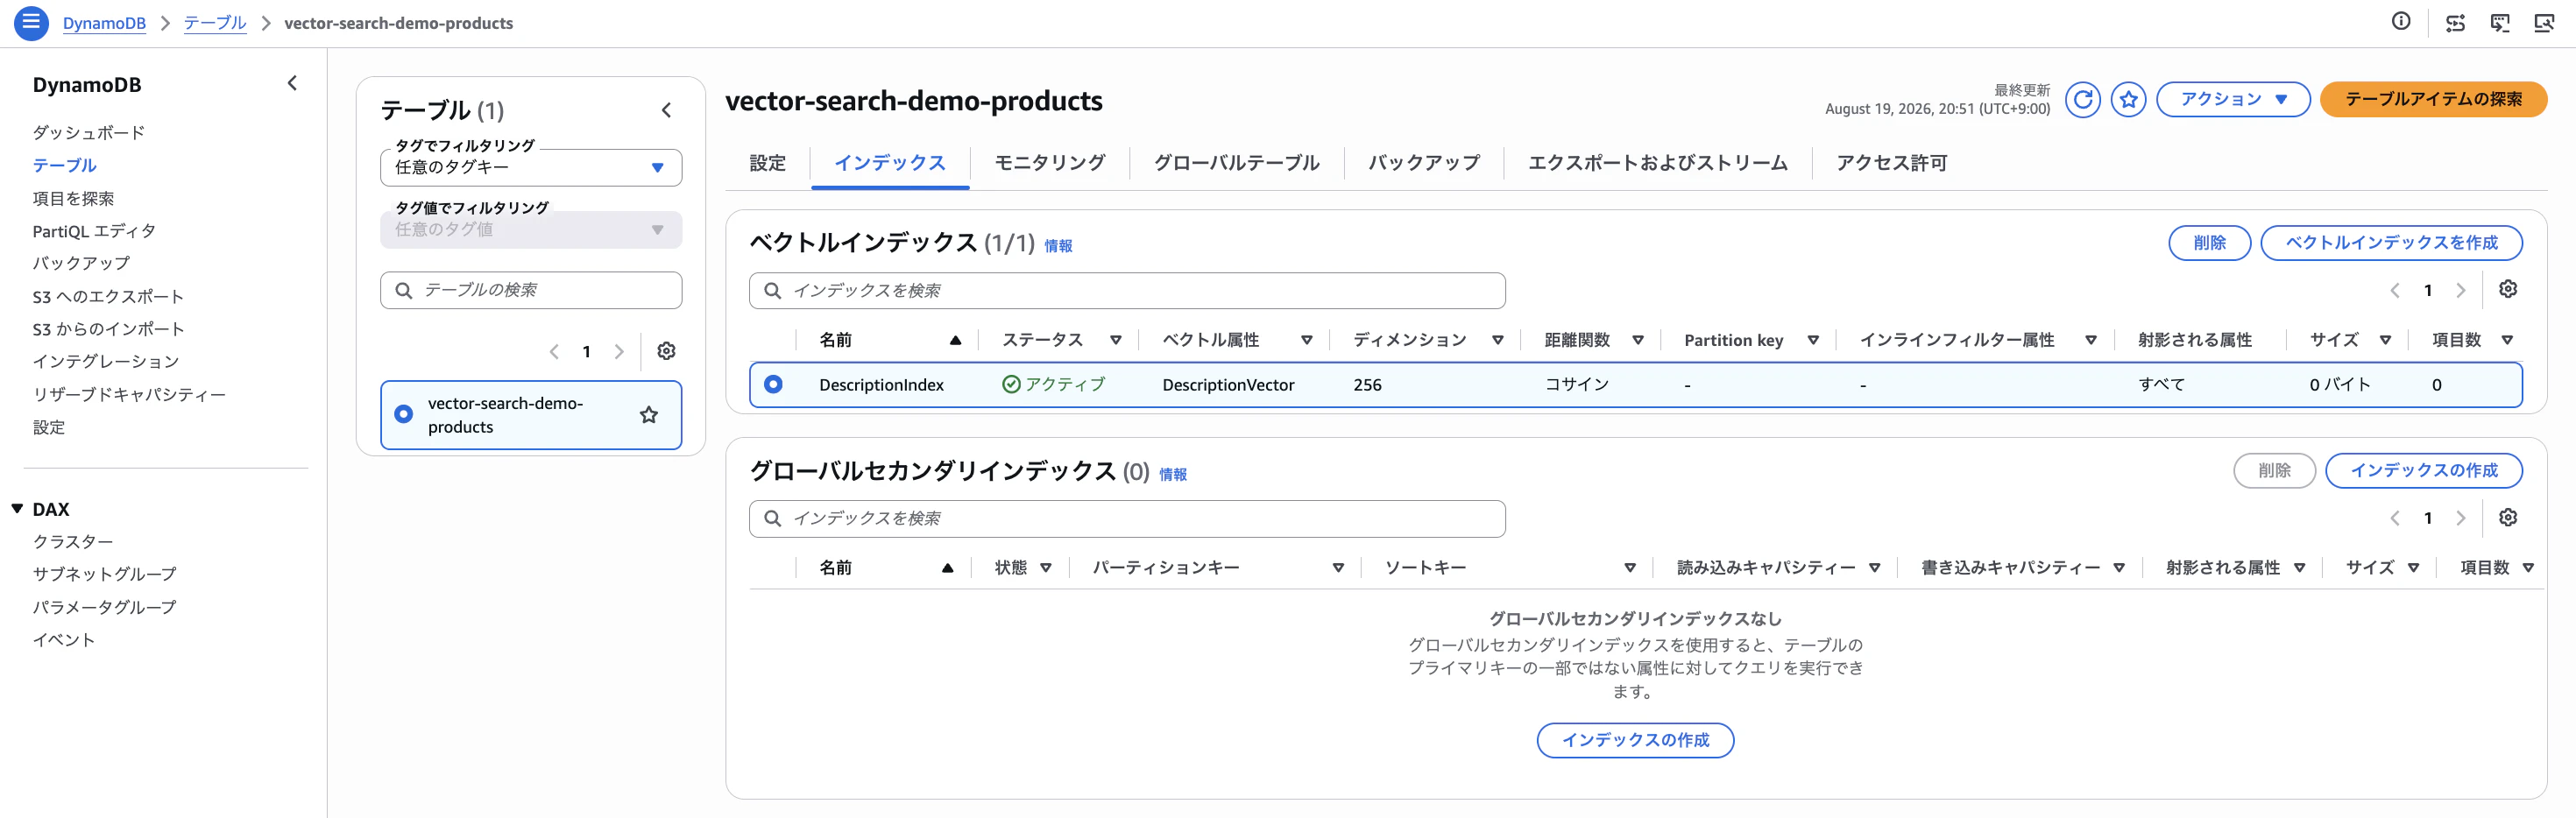The image size is (2576, 818).
Task: Open ダッシュボード in side navigation
Action: pos(89,132)
